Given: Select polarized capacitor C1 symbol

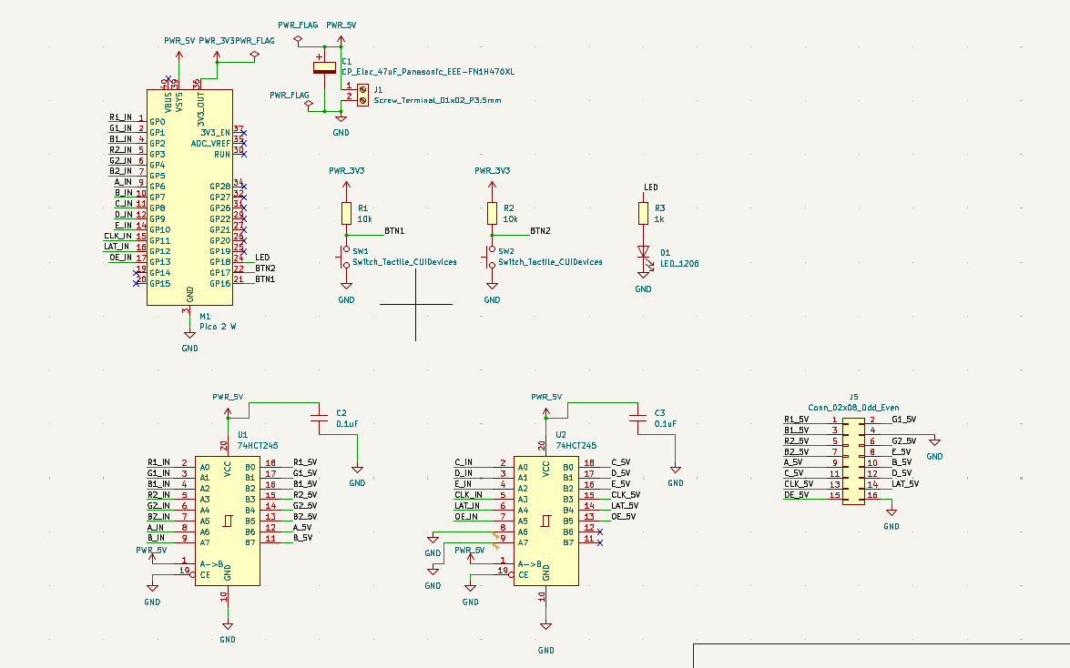Looking at the screenshot, I should 325,67.
